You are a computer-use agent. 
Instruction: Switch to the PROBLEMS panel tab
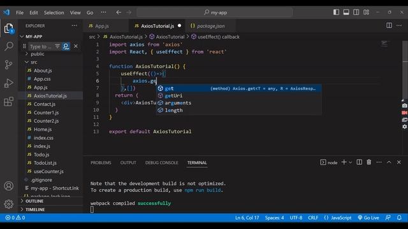coord(101,163)
